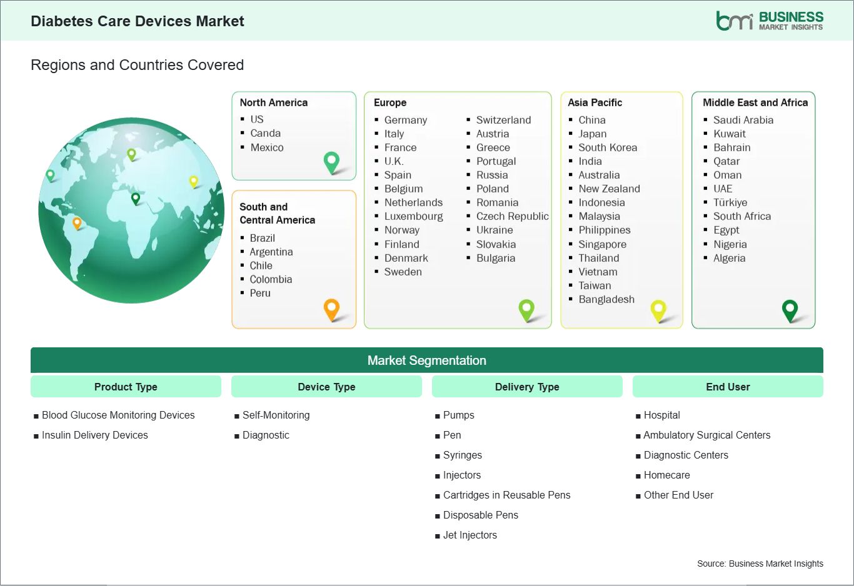Click the orange map pin on the globe
854x586 pixels.
coord(77,222)
